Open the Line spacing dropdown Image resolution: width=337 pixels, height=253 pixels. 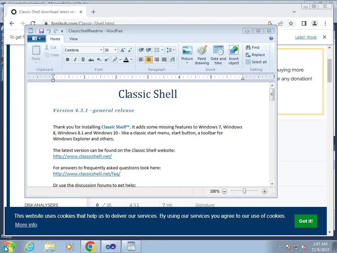pos(171,50)
